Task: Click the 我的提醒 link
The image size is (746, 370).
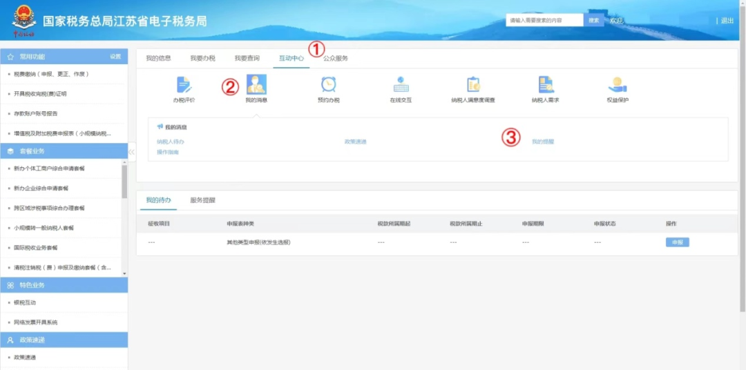Action: (x=543, y=142)
